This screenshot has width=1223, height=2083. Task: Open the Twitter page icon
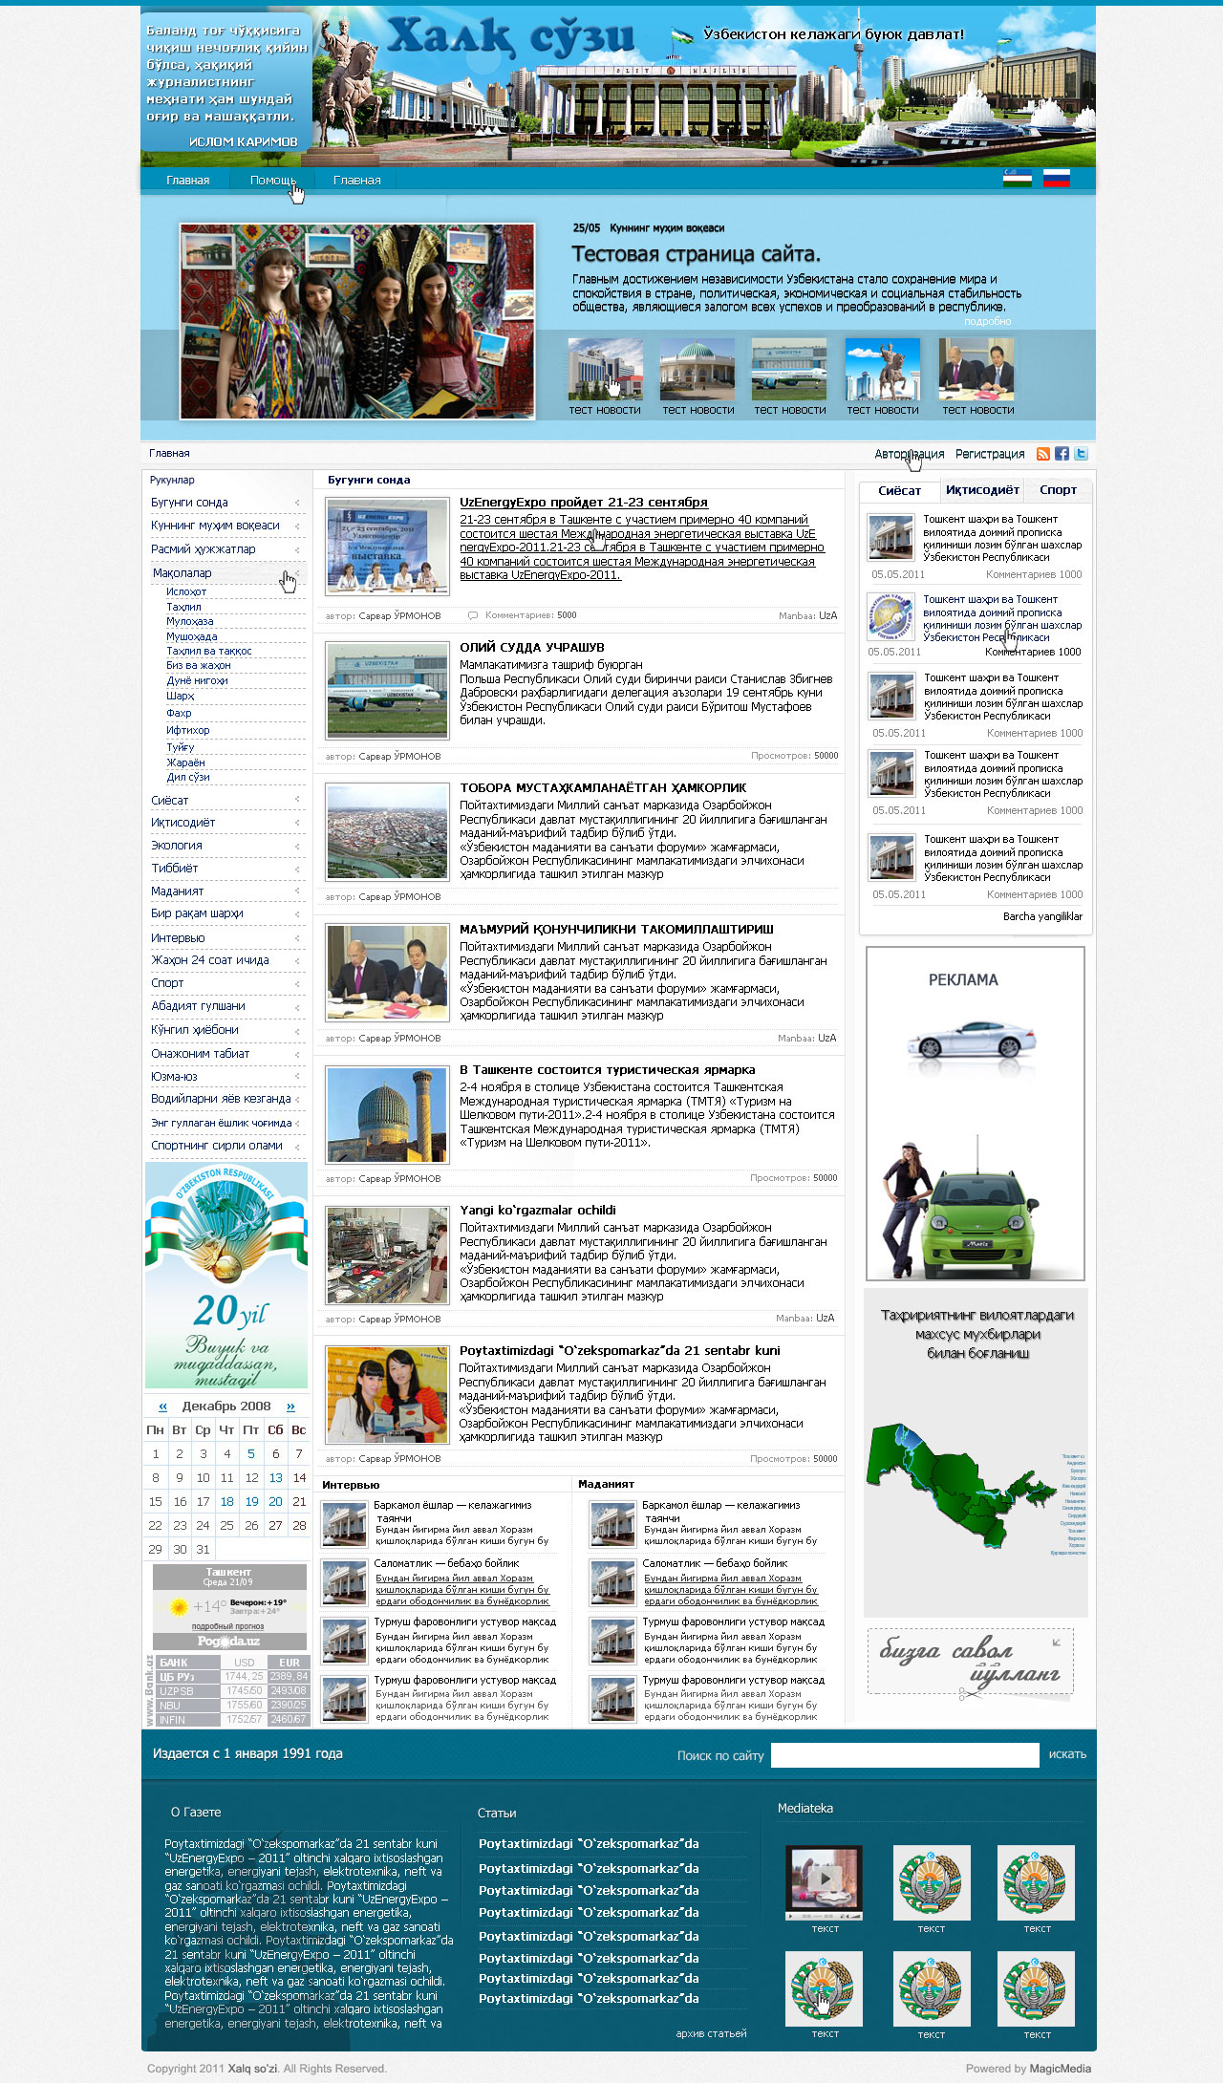click(x=1081, y=454)
